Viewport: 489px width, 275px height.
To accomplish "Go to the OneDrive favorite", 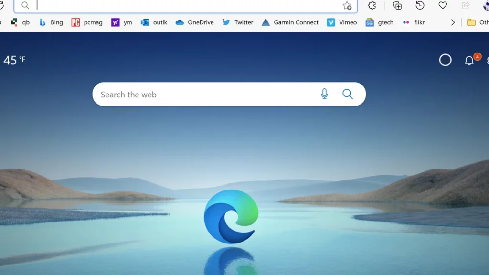I will pyautogui.click(x=194, y=22).
